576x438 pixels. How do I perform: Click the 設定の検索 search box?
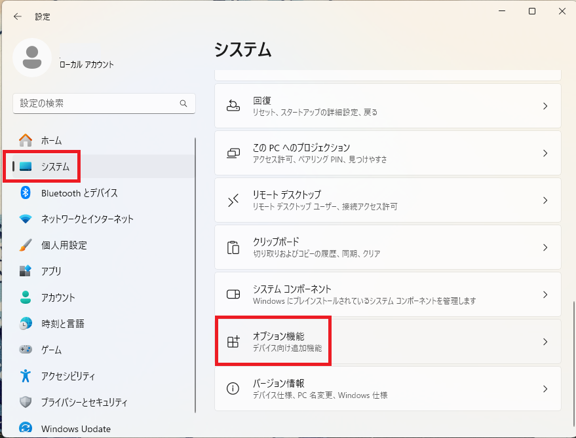pos(104,103)
